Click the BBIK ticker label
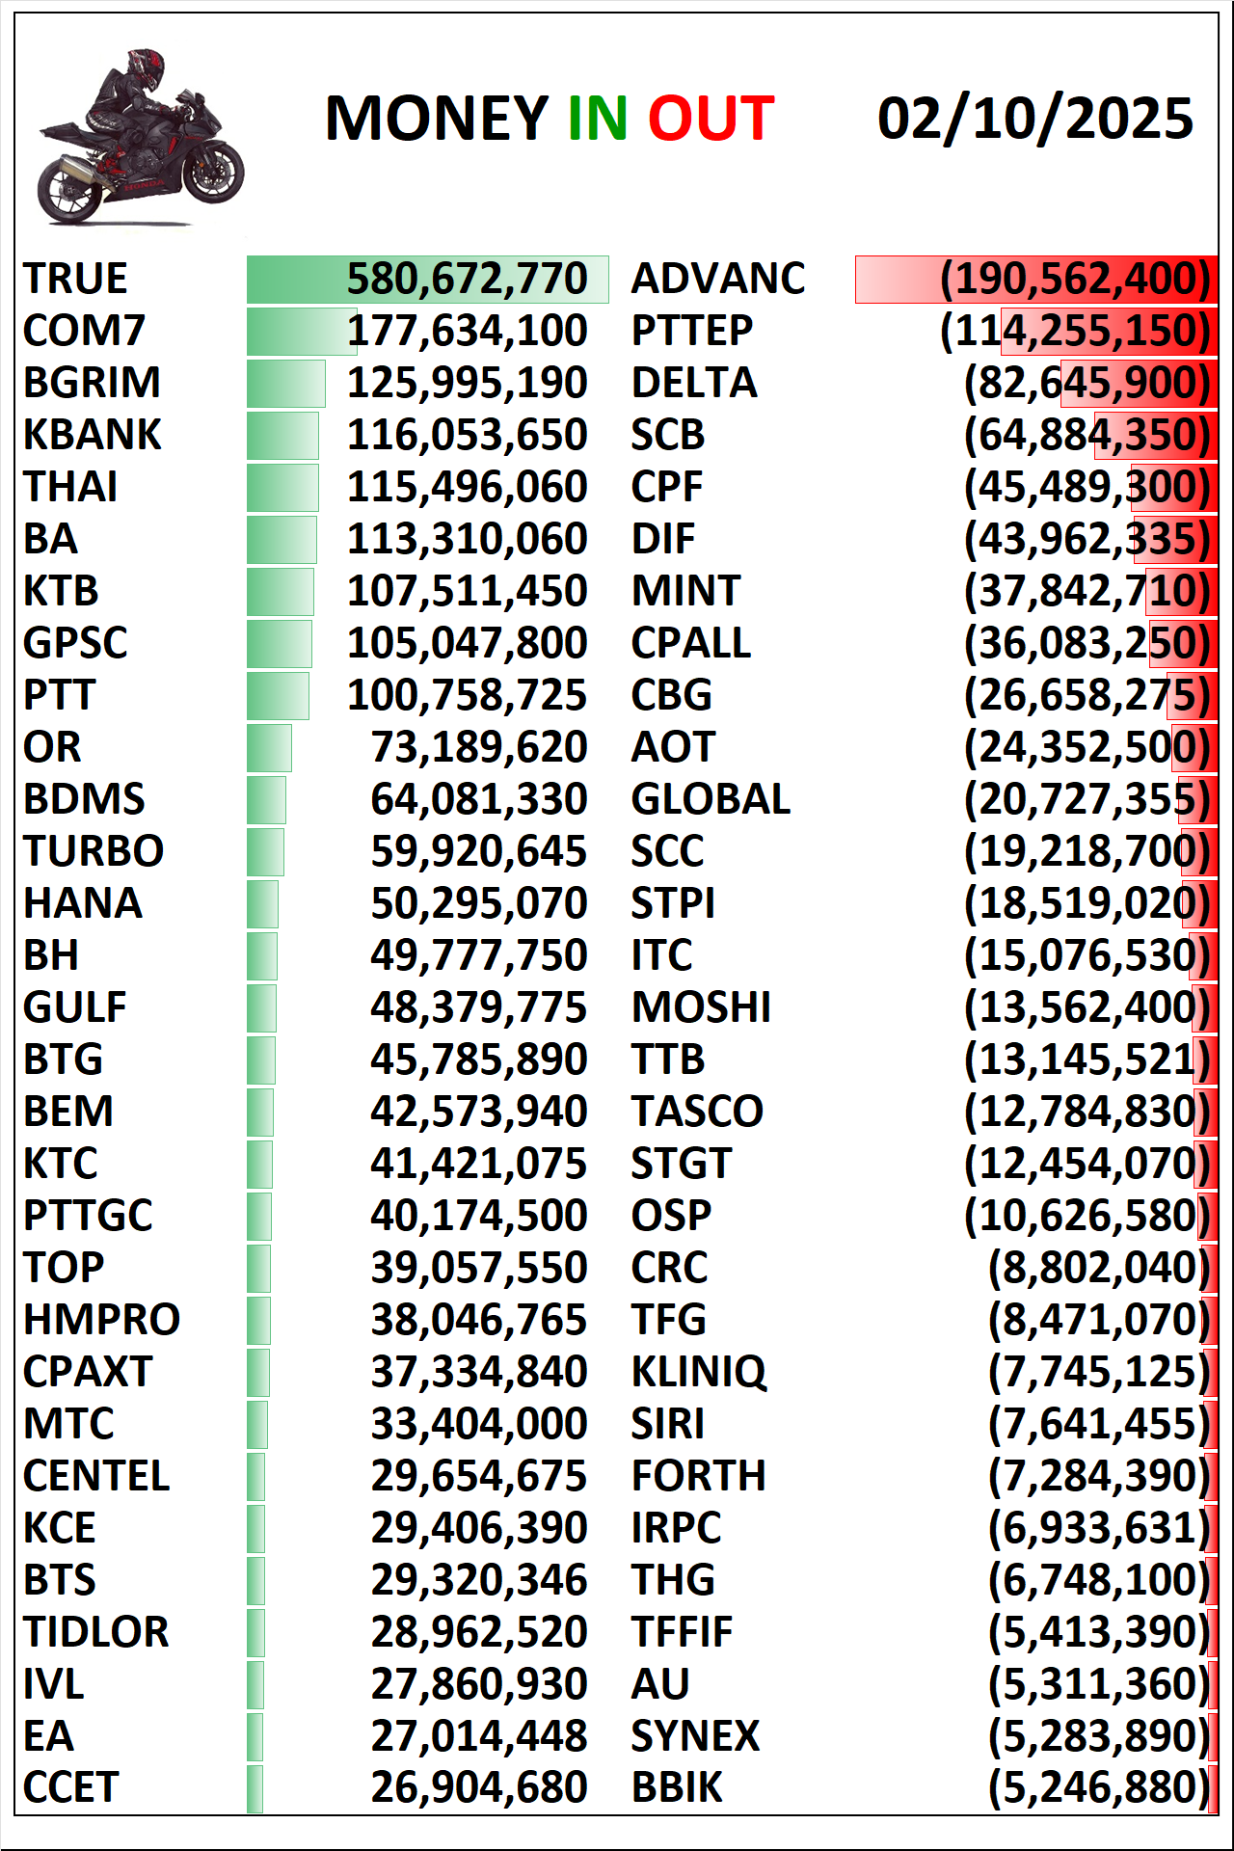This screenshot has height=1851, width=1234. [676, 1787]
